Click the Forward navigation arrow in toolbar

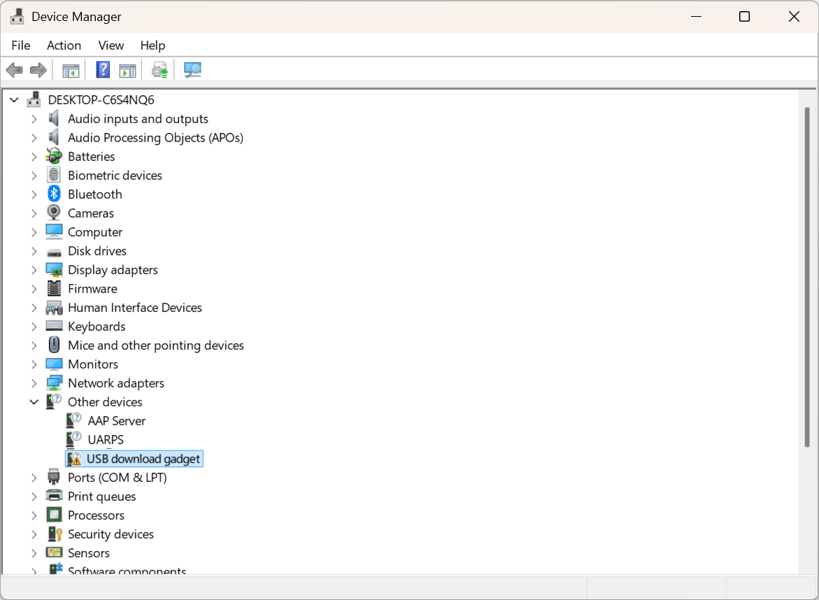click(x=38, y=69)
